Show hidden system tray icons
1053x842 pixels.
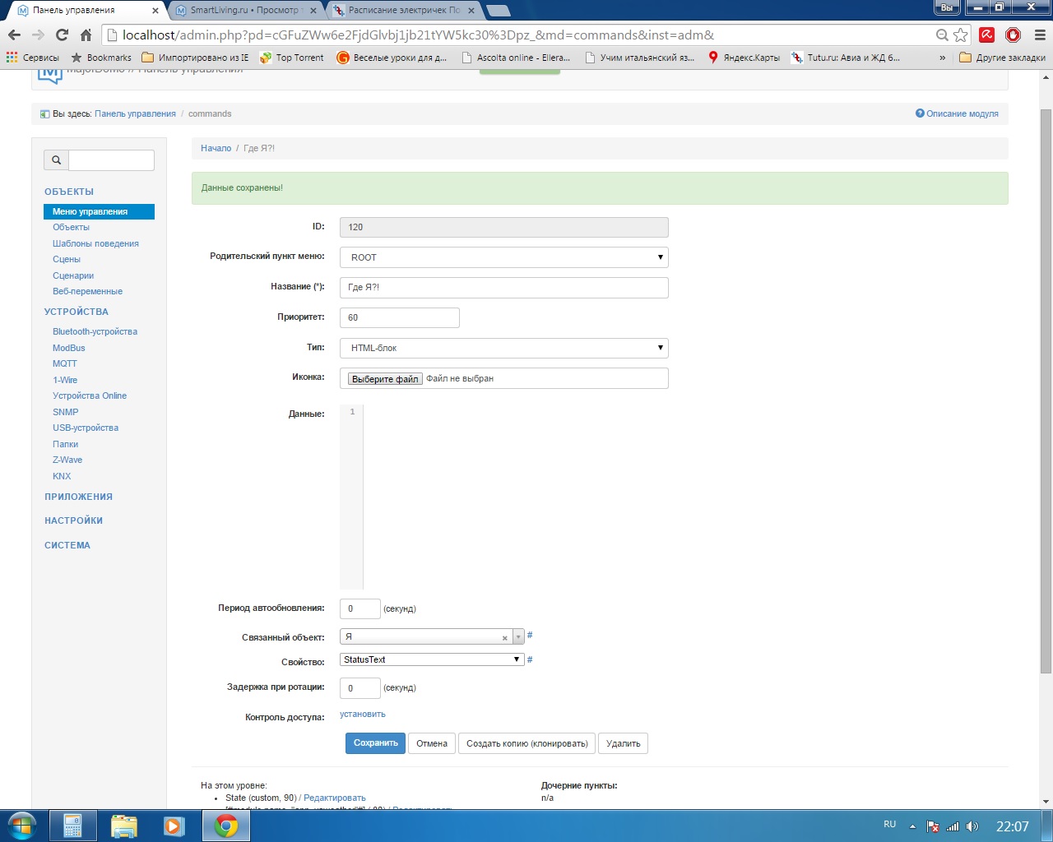(912, 826)
